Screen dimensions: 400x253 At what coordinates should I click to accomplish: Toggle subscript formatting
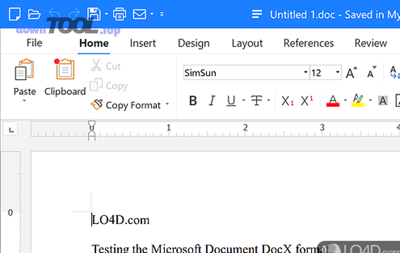(x=288, y=101)
